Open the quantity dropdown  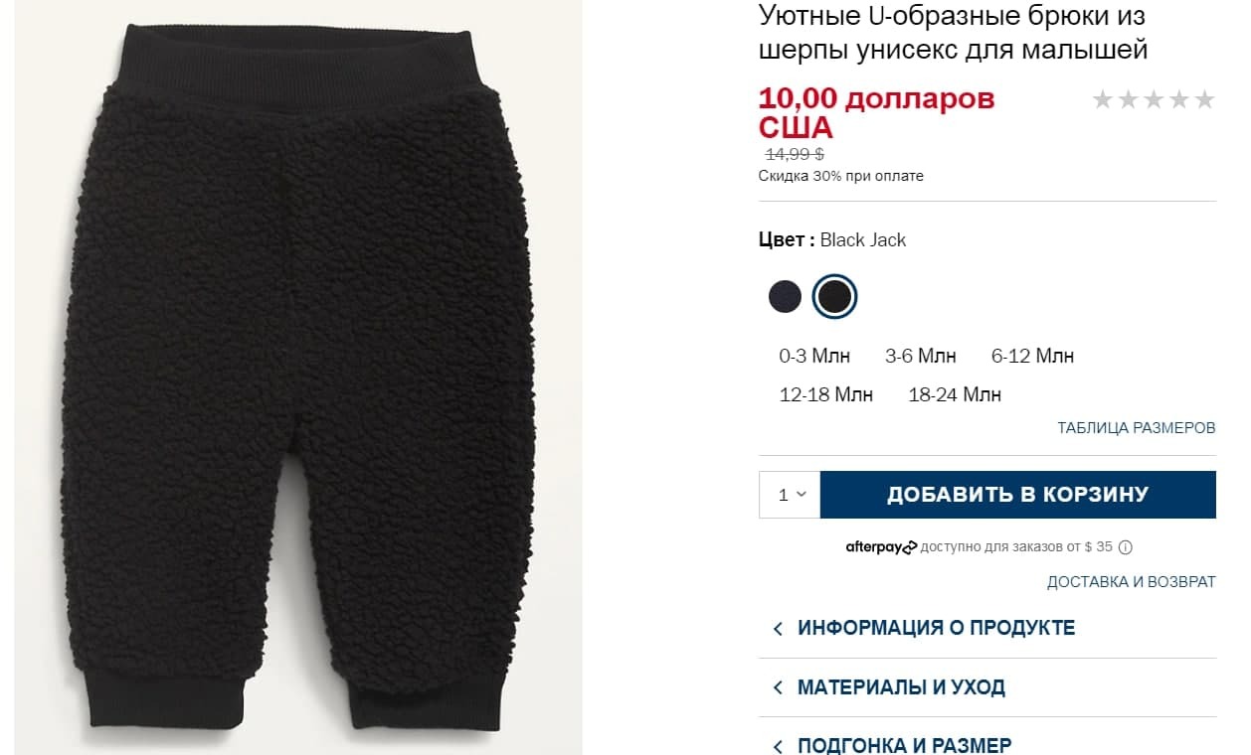(790, 495)
